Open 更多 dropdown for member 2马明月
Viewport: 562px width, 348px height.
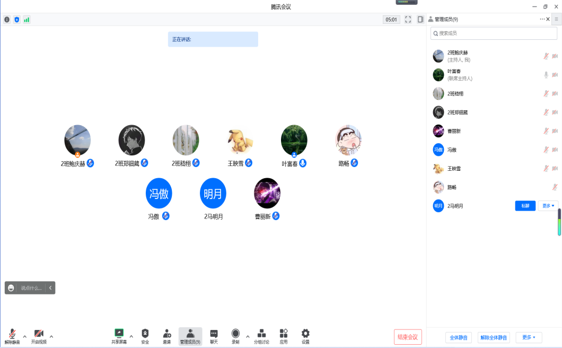pos(548,206)
